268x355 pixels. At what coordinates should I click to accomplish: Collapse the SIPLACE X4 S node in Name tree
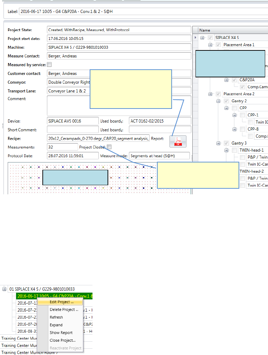202,38
